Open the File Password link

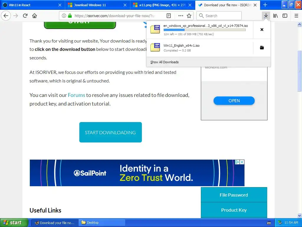[x=234, y=195]
